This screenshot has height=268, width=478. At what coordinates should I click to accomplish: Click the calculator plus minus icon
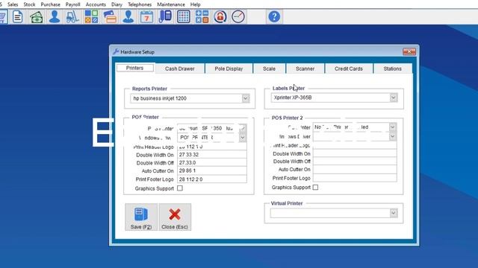(x=202, y=16)
